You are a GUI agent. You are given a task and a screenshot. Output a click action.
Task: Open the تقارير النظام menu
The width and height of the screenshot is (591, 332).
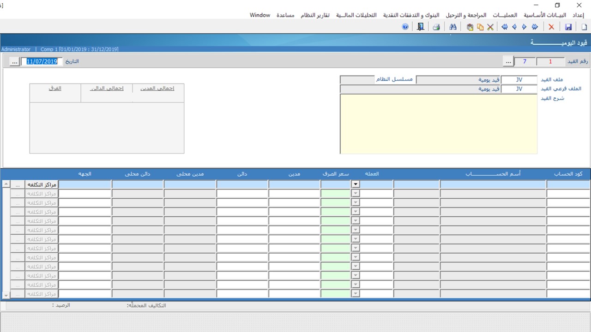315,15
